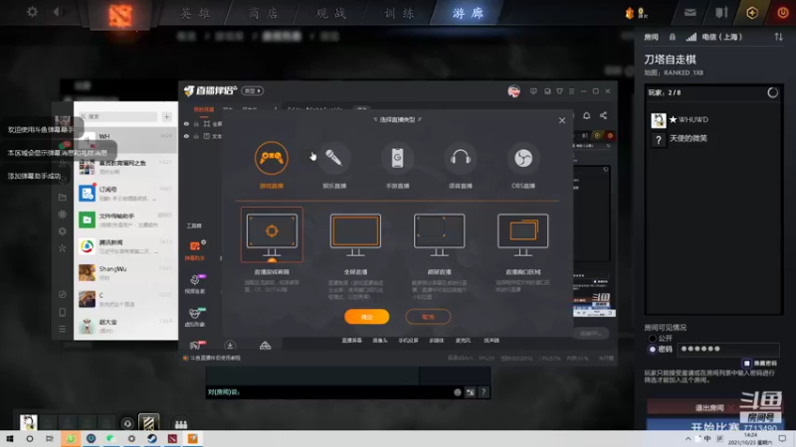Expand the mode dropdown beside streaming logo

(253, 90)
